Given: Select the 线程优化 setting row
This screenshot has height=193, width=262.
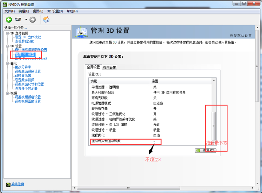Looking at the screenshot, I should click(150, 135).
